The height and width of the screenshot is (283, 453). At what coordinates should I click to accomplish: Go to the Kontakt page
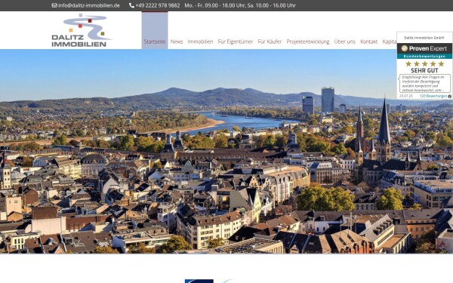click(369, 42)
